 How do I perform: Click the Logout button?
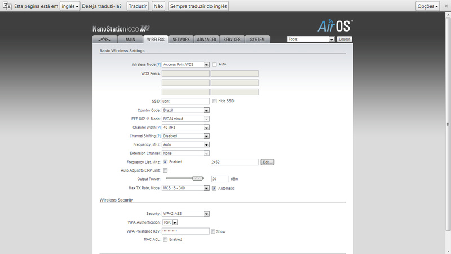pos(344,39)
